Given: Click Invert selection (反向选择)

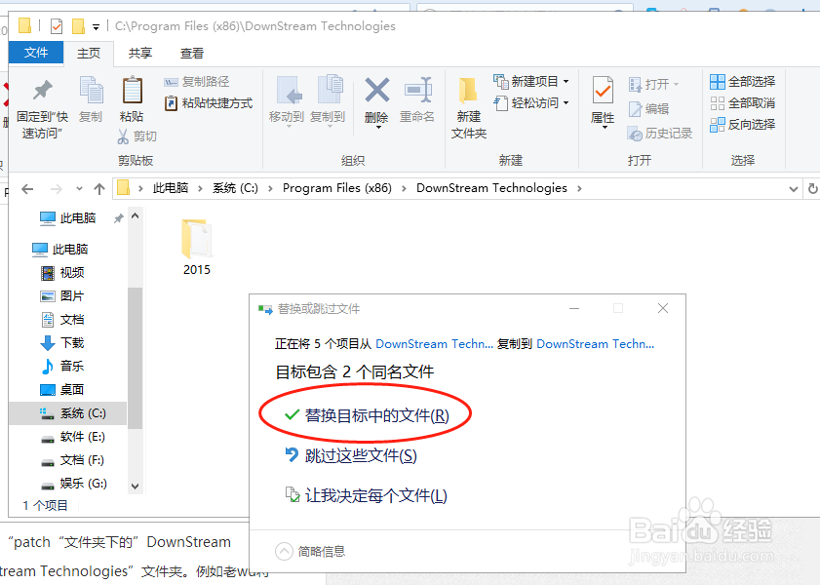Looking at the screenshot, I should point(742,125).
